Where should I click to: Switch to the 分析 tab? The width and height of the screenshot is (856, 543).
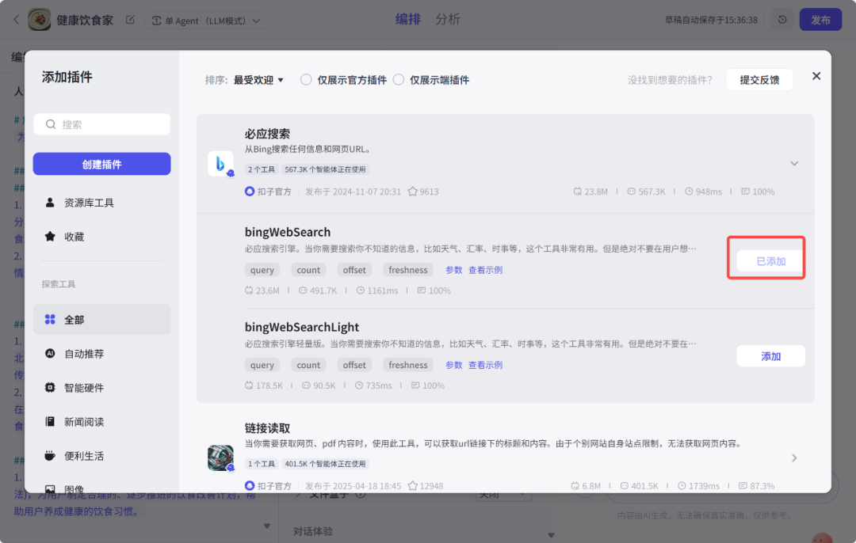[448, 19]
